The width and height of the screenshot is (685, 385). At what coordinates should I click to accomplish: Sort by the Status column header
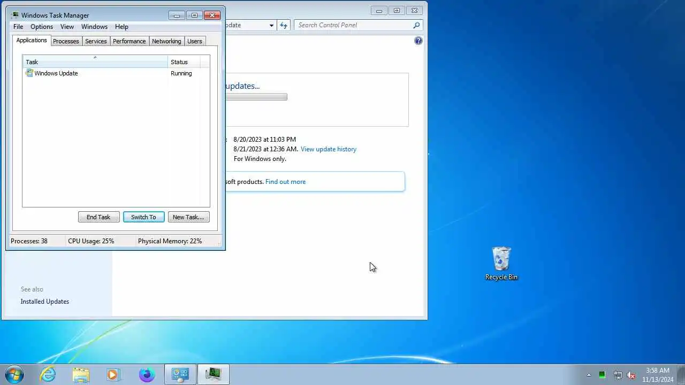click(184, 61)
